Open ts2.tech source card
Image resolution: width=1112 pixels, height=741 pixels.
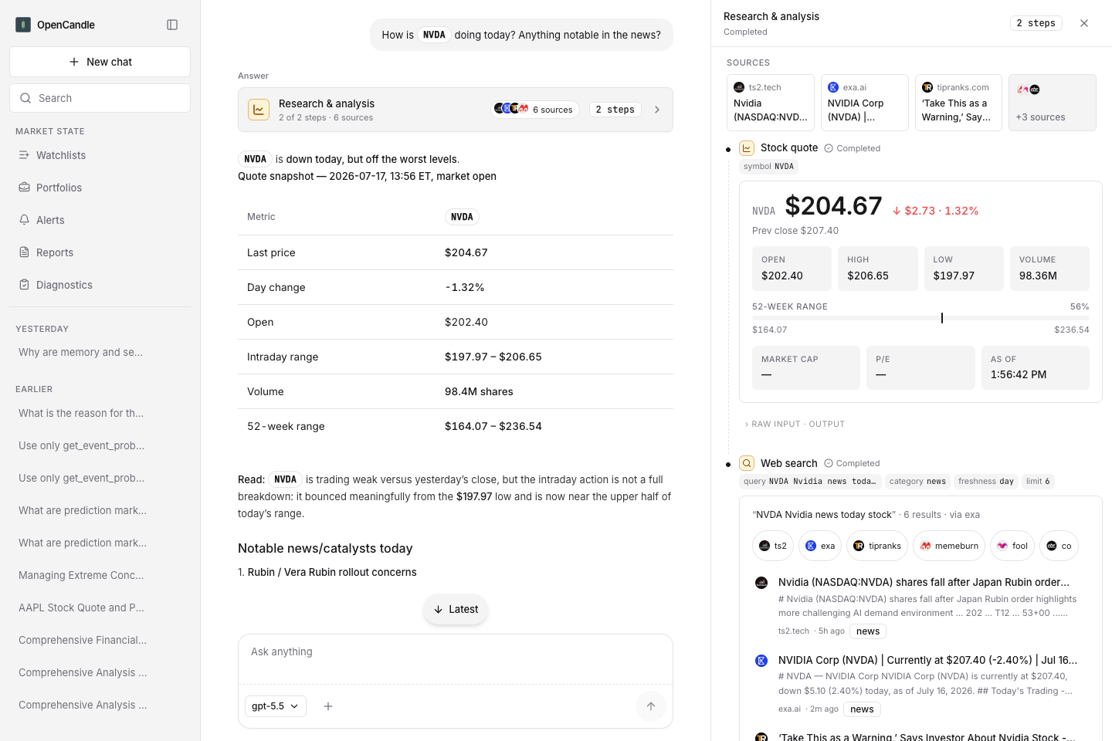771,103
